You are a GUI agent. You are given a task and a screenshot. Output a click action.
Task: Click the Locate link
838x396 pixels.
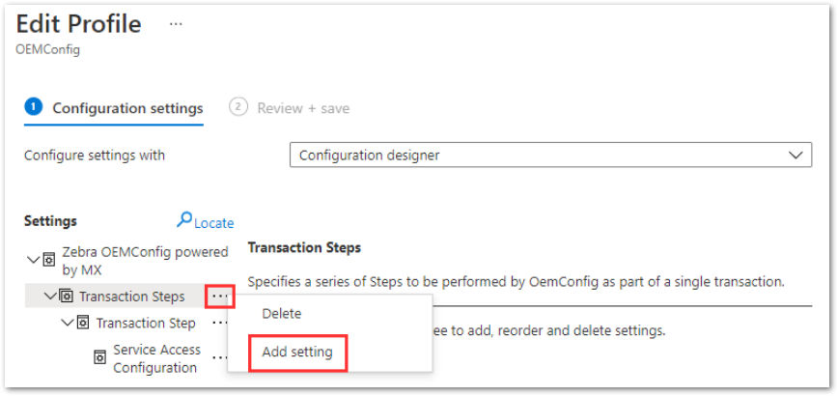point(213,223)
